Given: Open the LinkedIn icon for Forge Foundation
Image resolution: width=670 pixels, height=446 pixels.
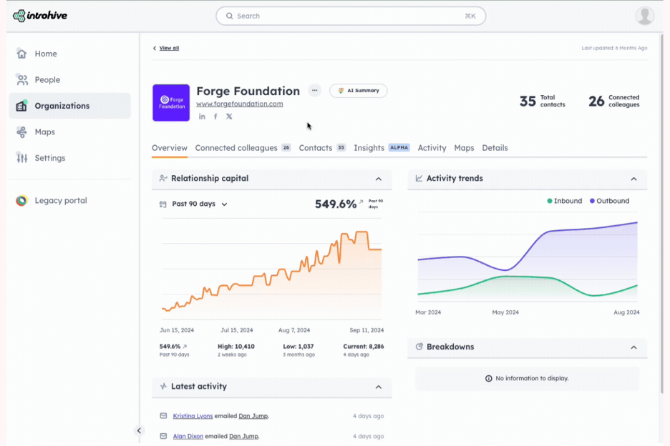Looking at the screenshot, I should click(x=202, y=117).
